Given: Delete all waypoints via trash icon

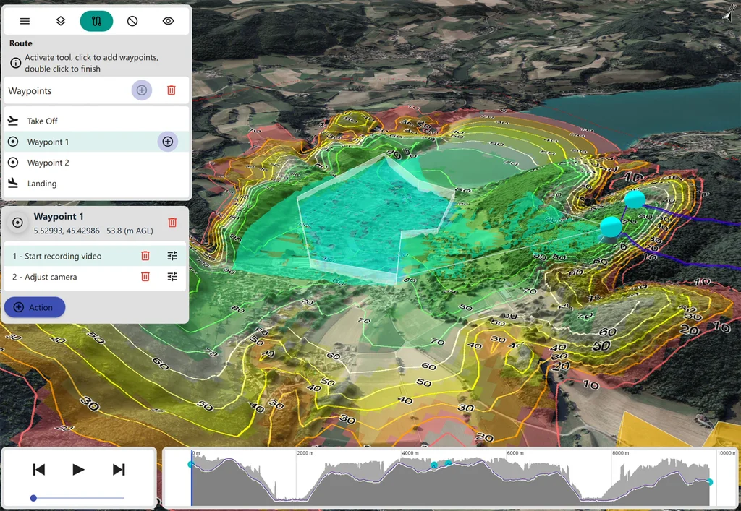Looking at the screenshot, I should pos(172,90).
